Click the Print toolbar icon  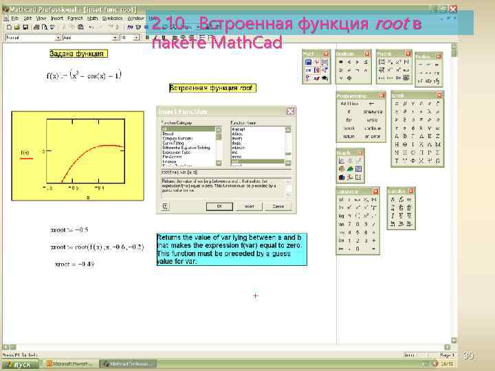click(36, 27)
